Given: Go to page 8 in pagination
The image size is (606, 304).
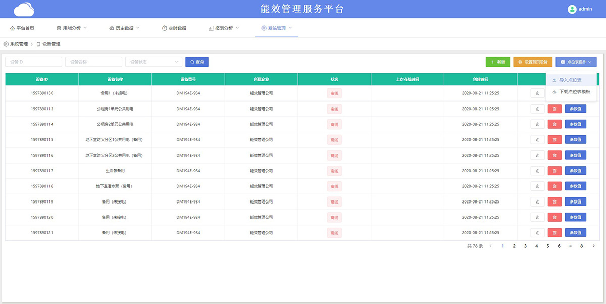Looking at the screenshot, I should [x=582, y=246].
